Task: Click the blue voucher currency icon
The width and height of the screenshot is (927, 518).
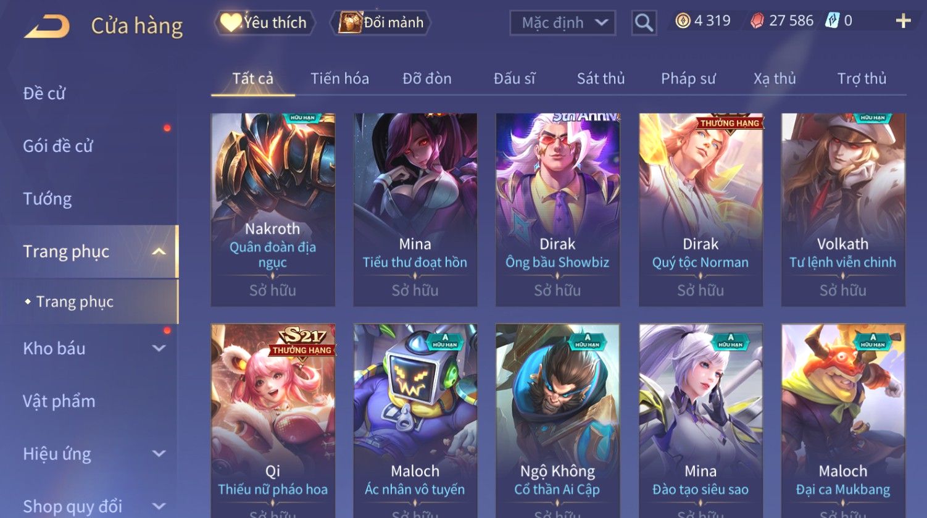Action: [x=833, y=21]
